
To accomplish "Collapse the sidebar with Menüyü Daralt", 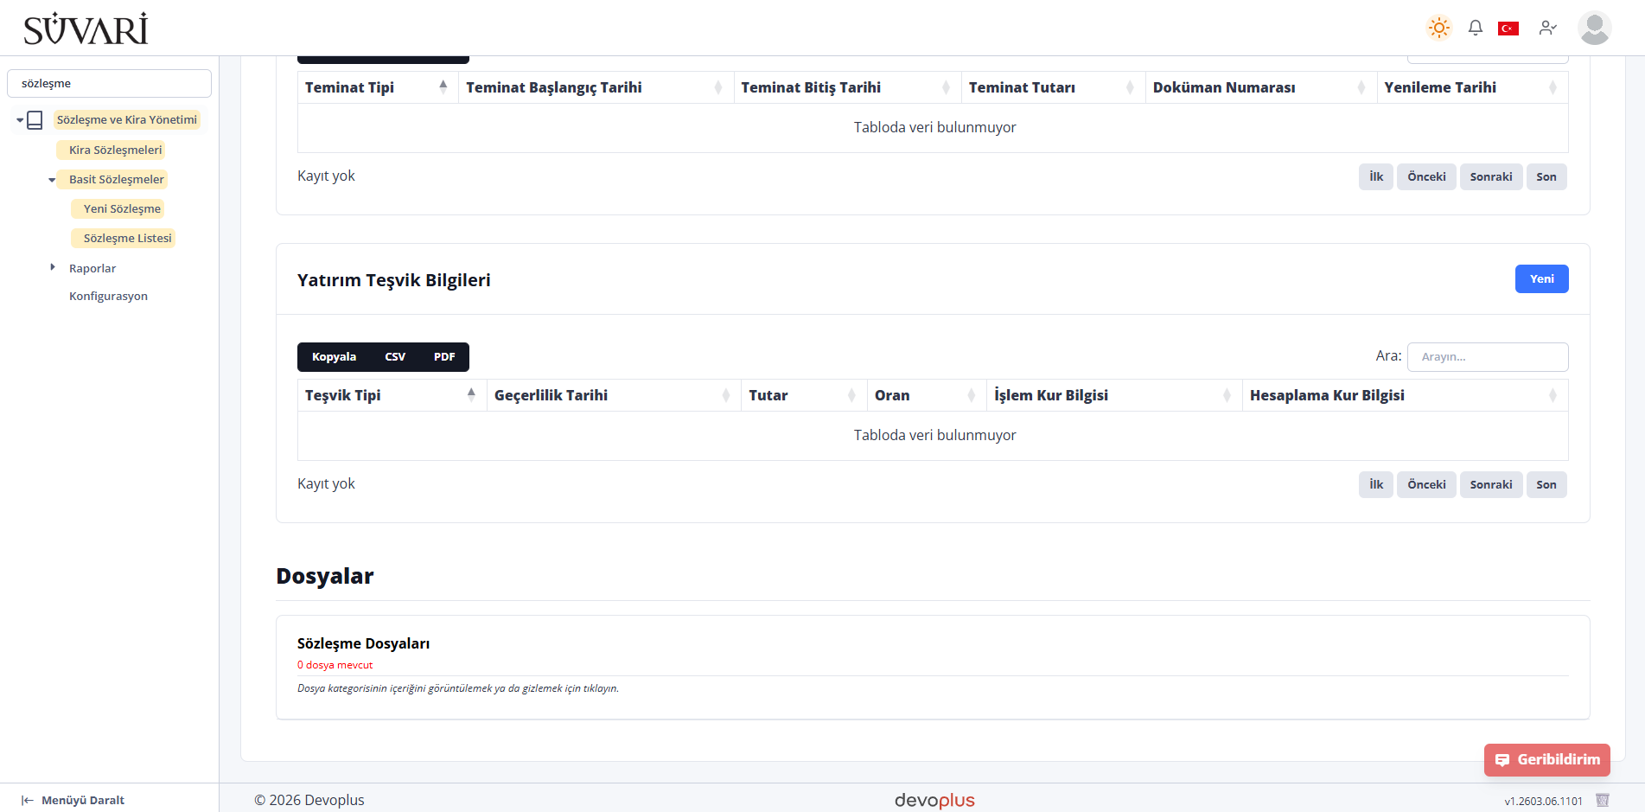I will tap(73, 800).
